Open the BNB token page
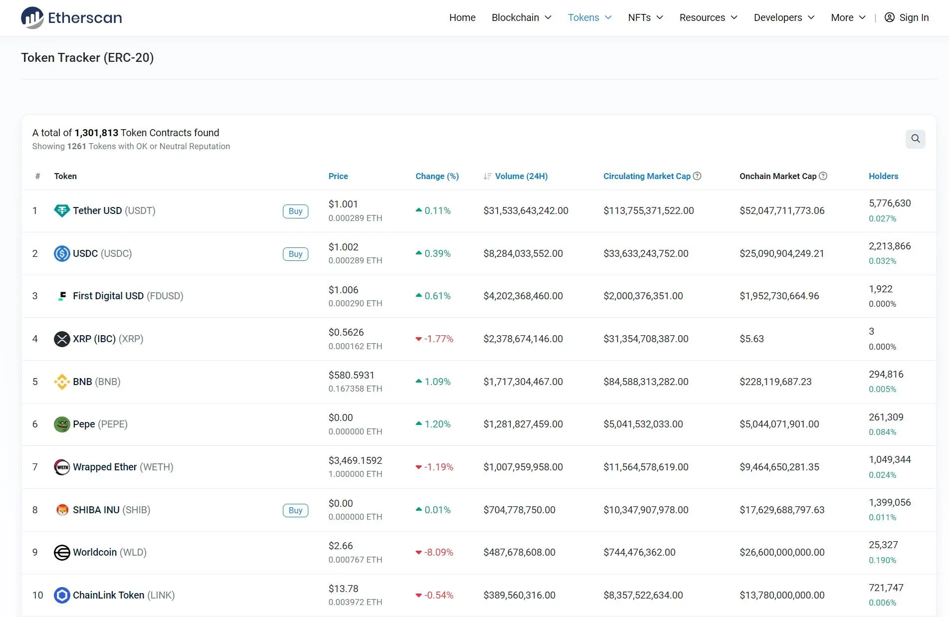Screen dimensions: 949x617 (97, 382)
